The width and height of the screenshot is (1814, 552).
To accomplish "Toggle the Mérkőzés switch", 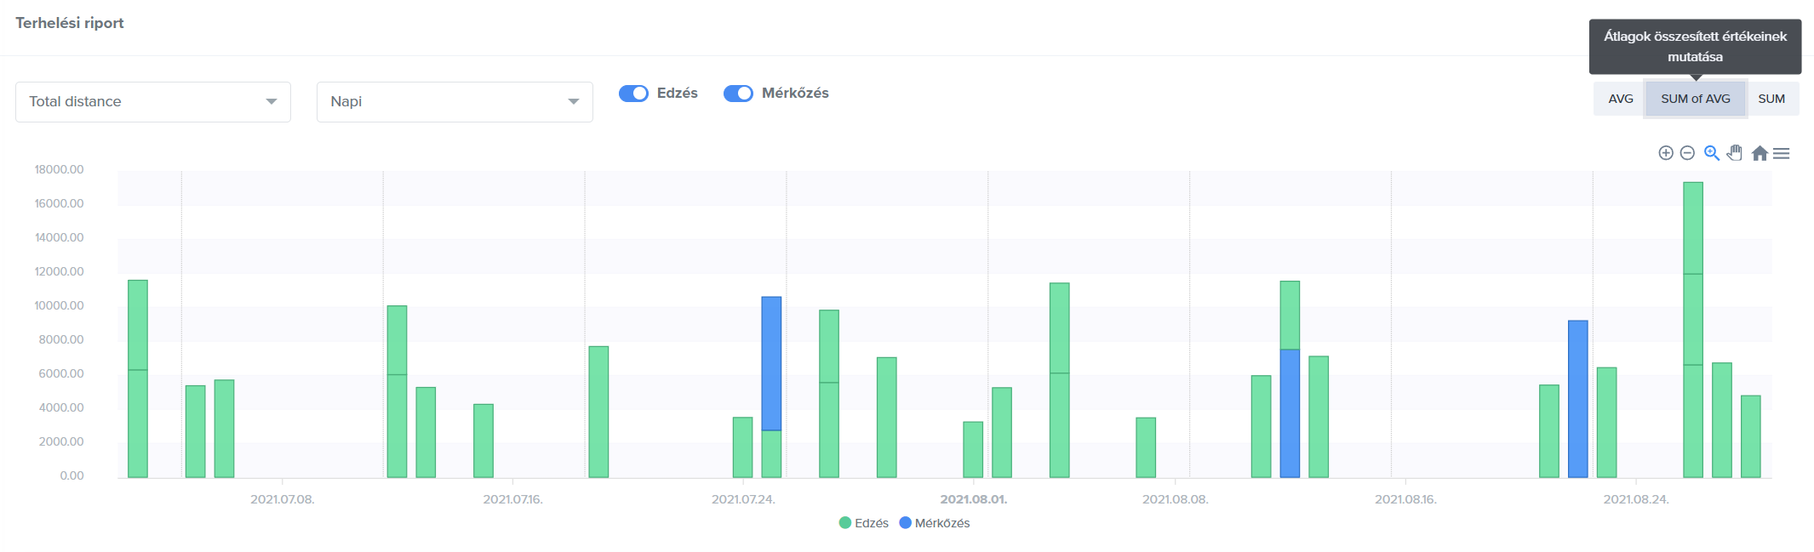I will (738, 94).
